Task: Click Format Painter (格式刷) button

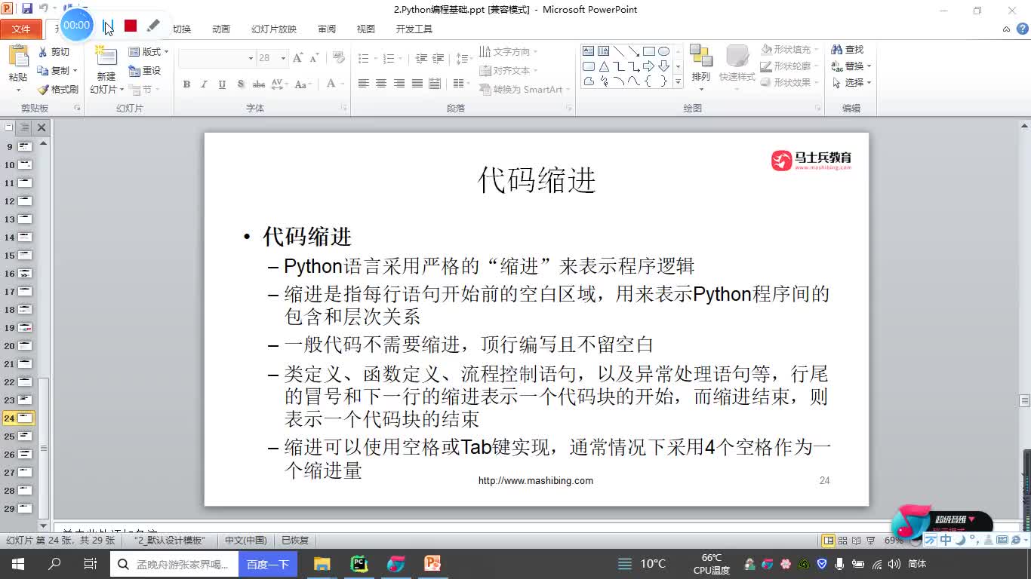Action: pyautogui.click(x=58, y=89)
